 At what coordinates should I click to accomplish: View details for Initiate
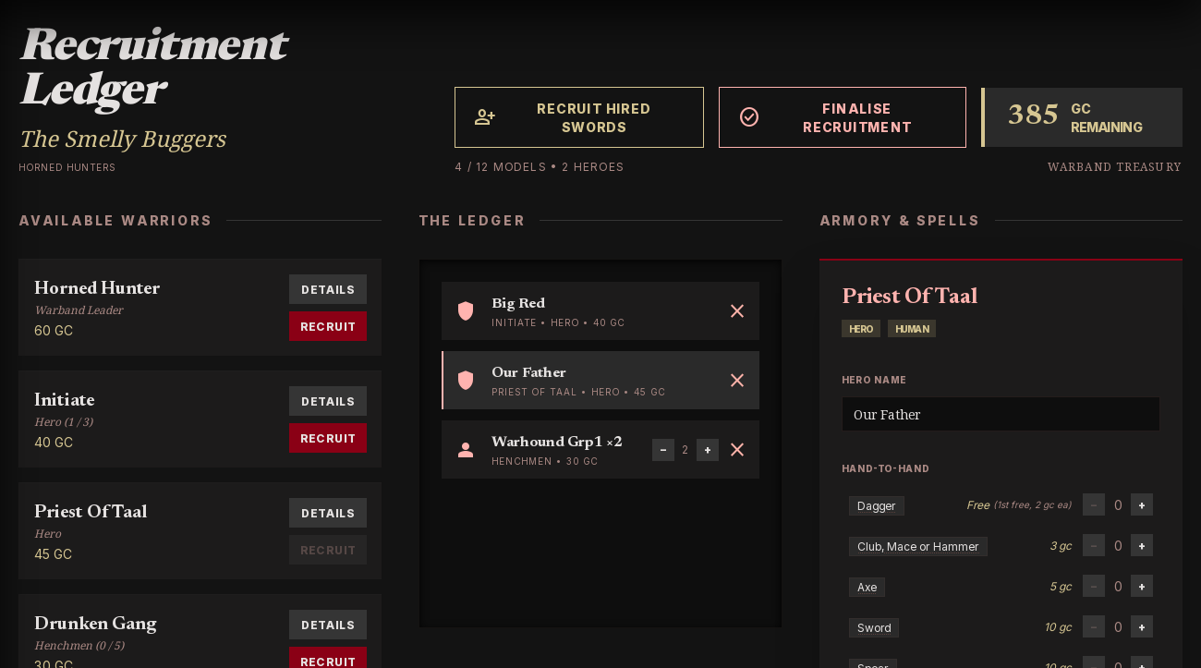click(328, 401)
